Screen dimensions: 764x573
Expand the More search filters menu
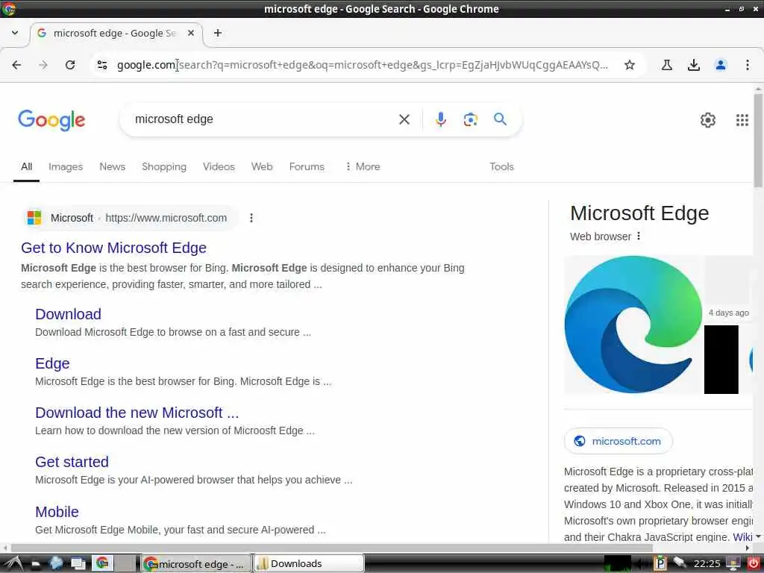tap(363, 166)
